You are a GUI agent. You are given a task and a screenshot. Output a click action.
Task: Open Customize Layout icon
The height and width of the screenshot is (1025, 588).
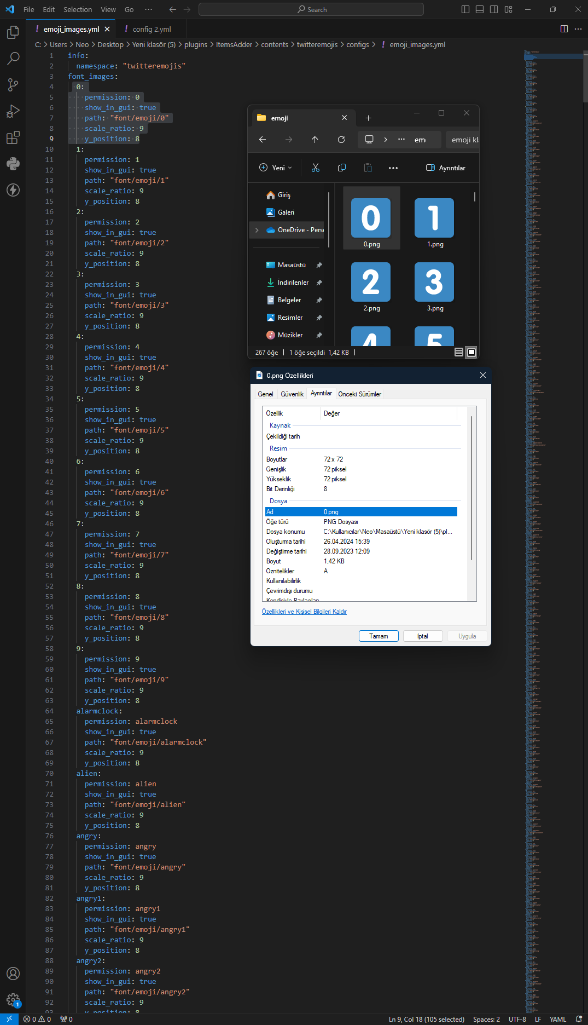[509, 9]
